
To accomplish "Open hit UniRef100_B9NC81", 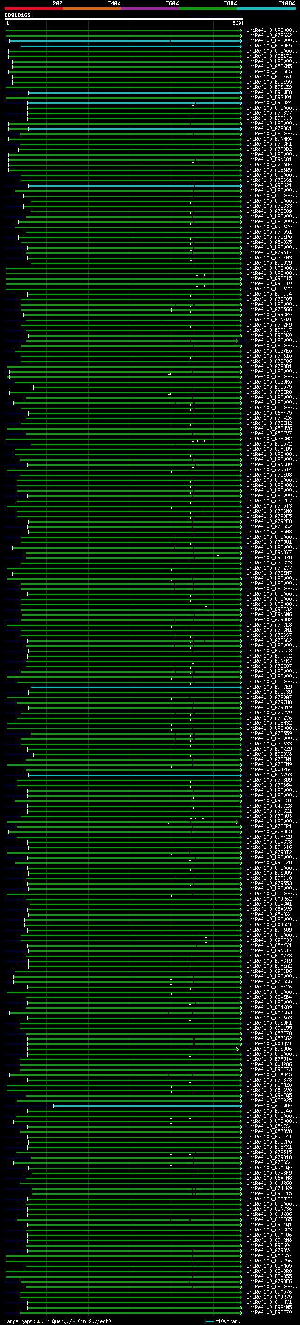I will [x=269, y=159].
